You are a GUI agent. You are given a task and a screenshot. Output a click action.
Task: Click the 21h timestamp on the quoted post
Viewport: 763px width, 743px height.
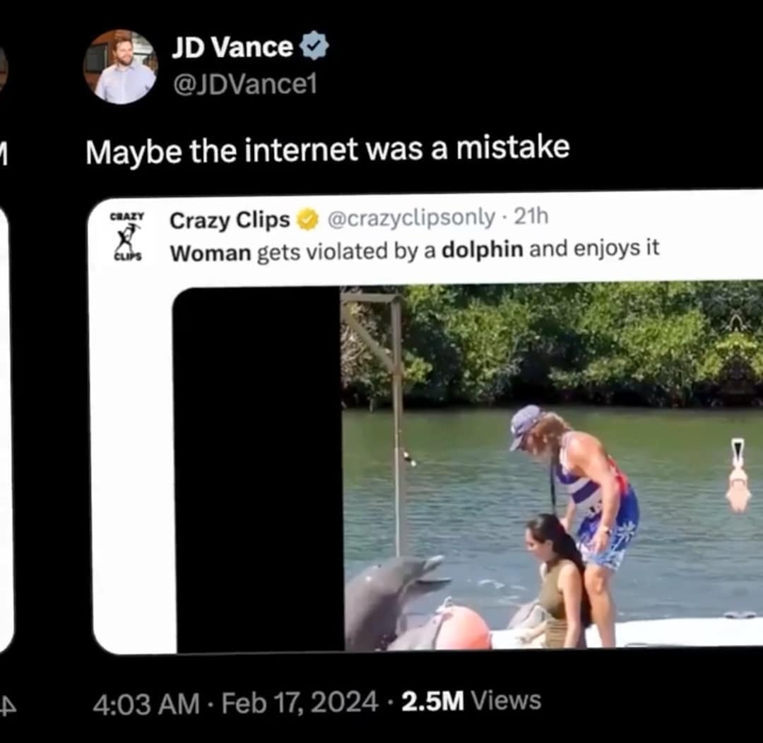pos(531,218)
